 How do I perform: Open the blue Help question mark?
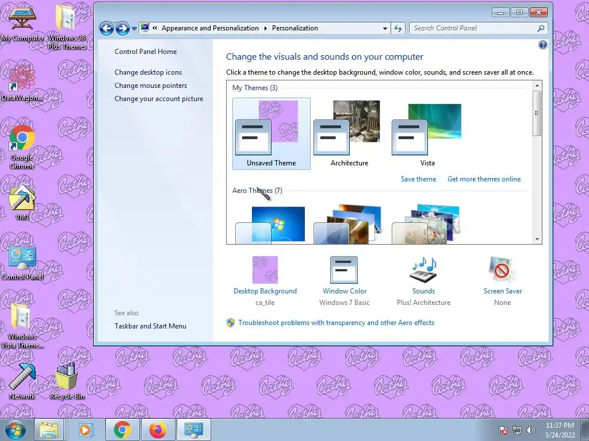[542, 45]
